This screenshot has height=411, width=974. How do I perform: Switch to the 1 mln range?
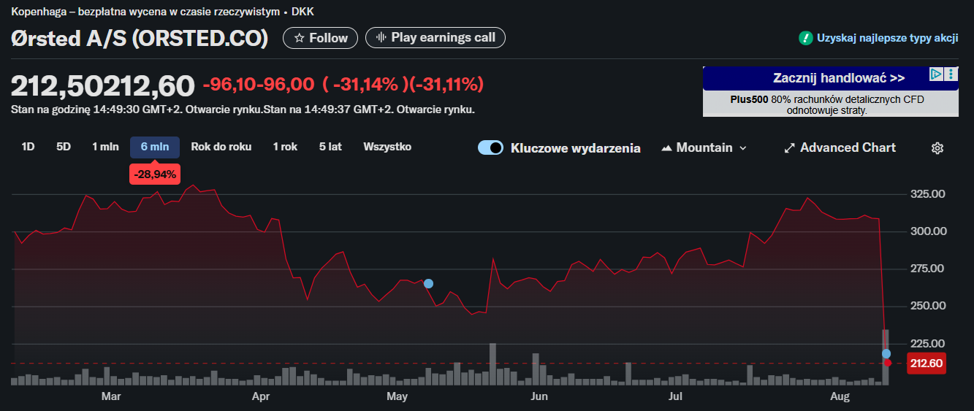point(105,147)
